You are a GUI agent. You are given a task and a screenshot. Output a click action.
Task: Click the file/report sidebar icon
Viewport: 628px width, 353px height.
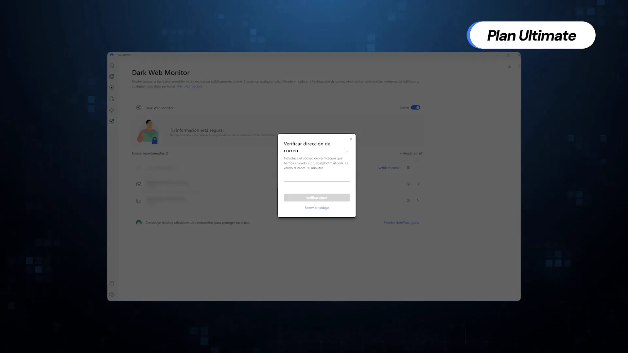coord(111,98)
